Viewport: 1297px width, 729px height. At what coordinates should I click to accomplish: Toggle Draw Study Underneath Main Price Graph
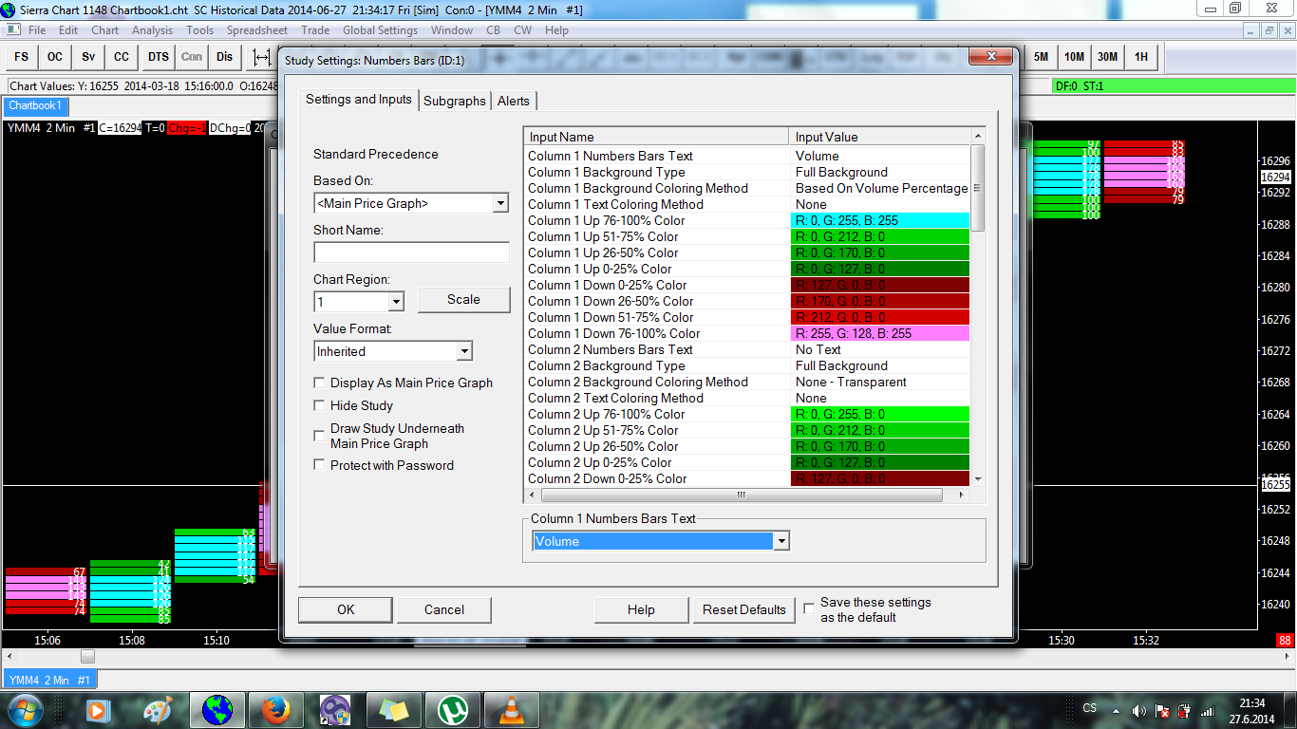click(320, 436)
